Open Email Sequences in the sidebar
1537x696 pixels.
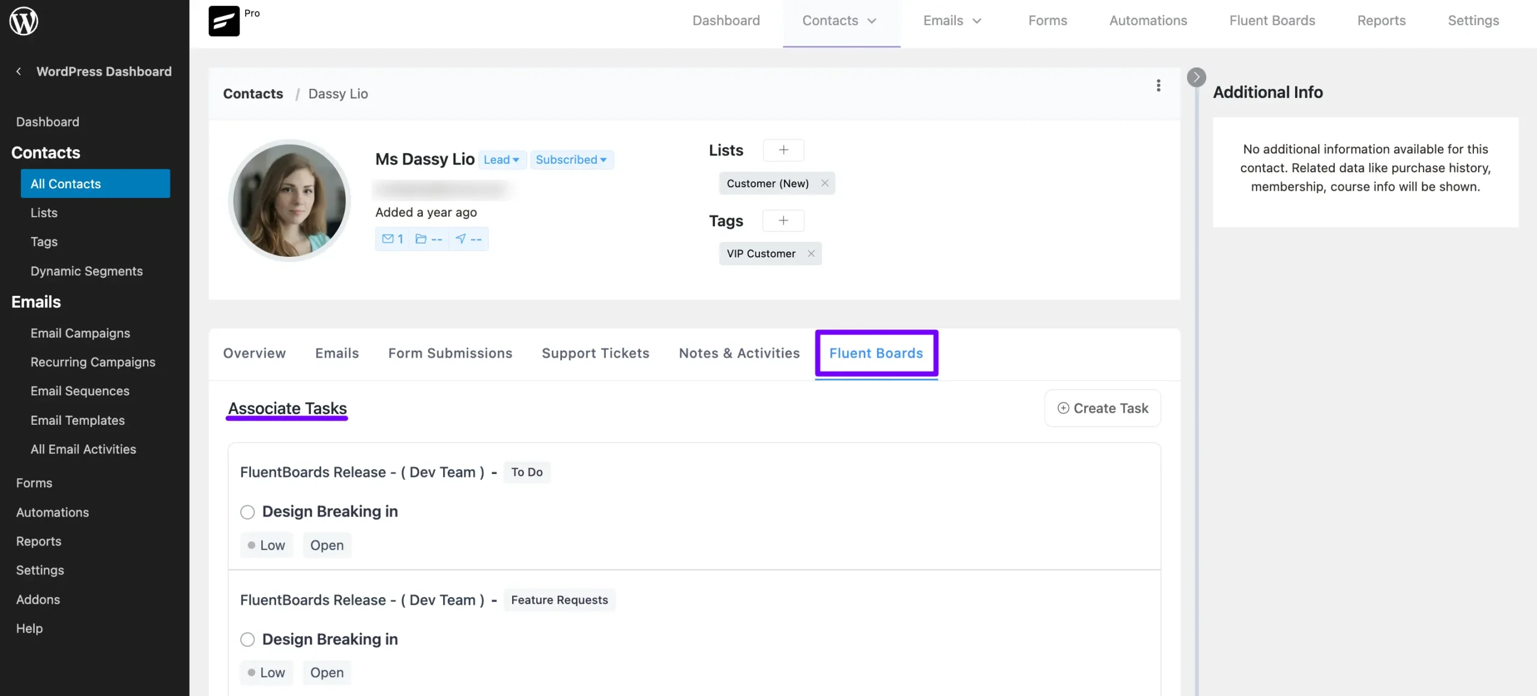(80, 391)
